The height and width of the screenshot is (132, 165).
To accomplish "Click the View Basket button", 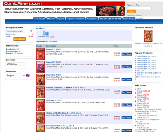I will click(x=19, y=39).
